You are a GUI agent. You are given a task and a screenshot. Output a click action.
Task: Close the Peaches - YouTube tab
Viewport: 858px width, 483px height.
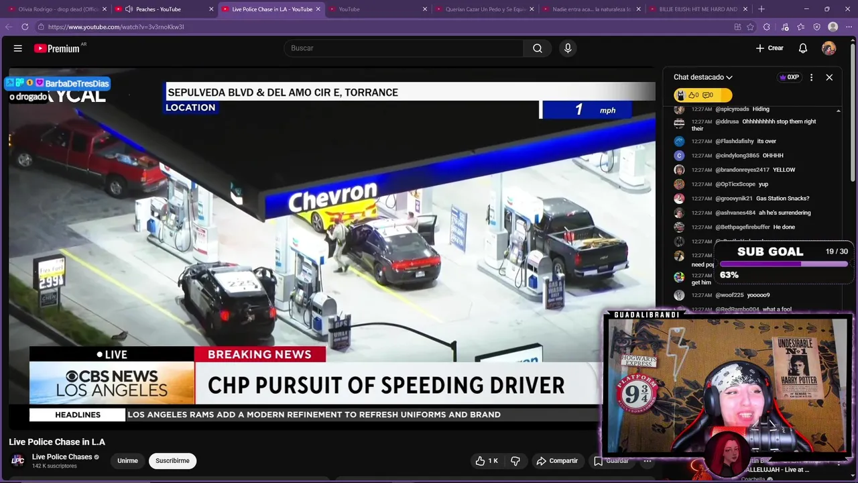point(211,9)
